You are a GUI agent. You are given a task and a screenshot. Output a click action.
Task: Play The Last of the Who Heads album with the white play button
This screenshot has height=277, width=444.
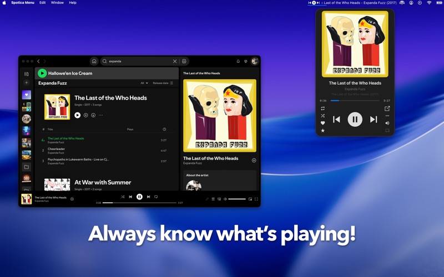click(x=77, y=115)
